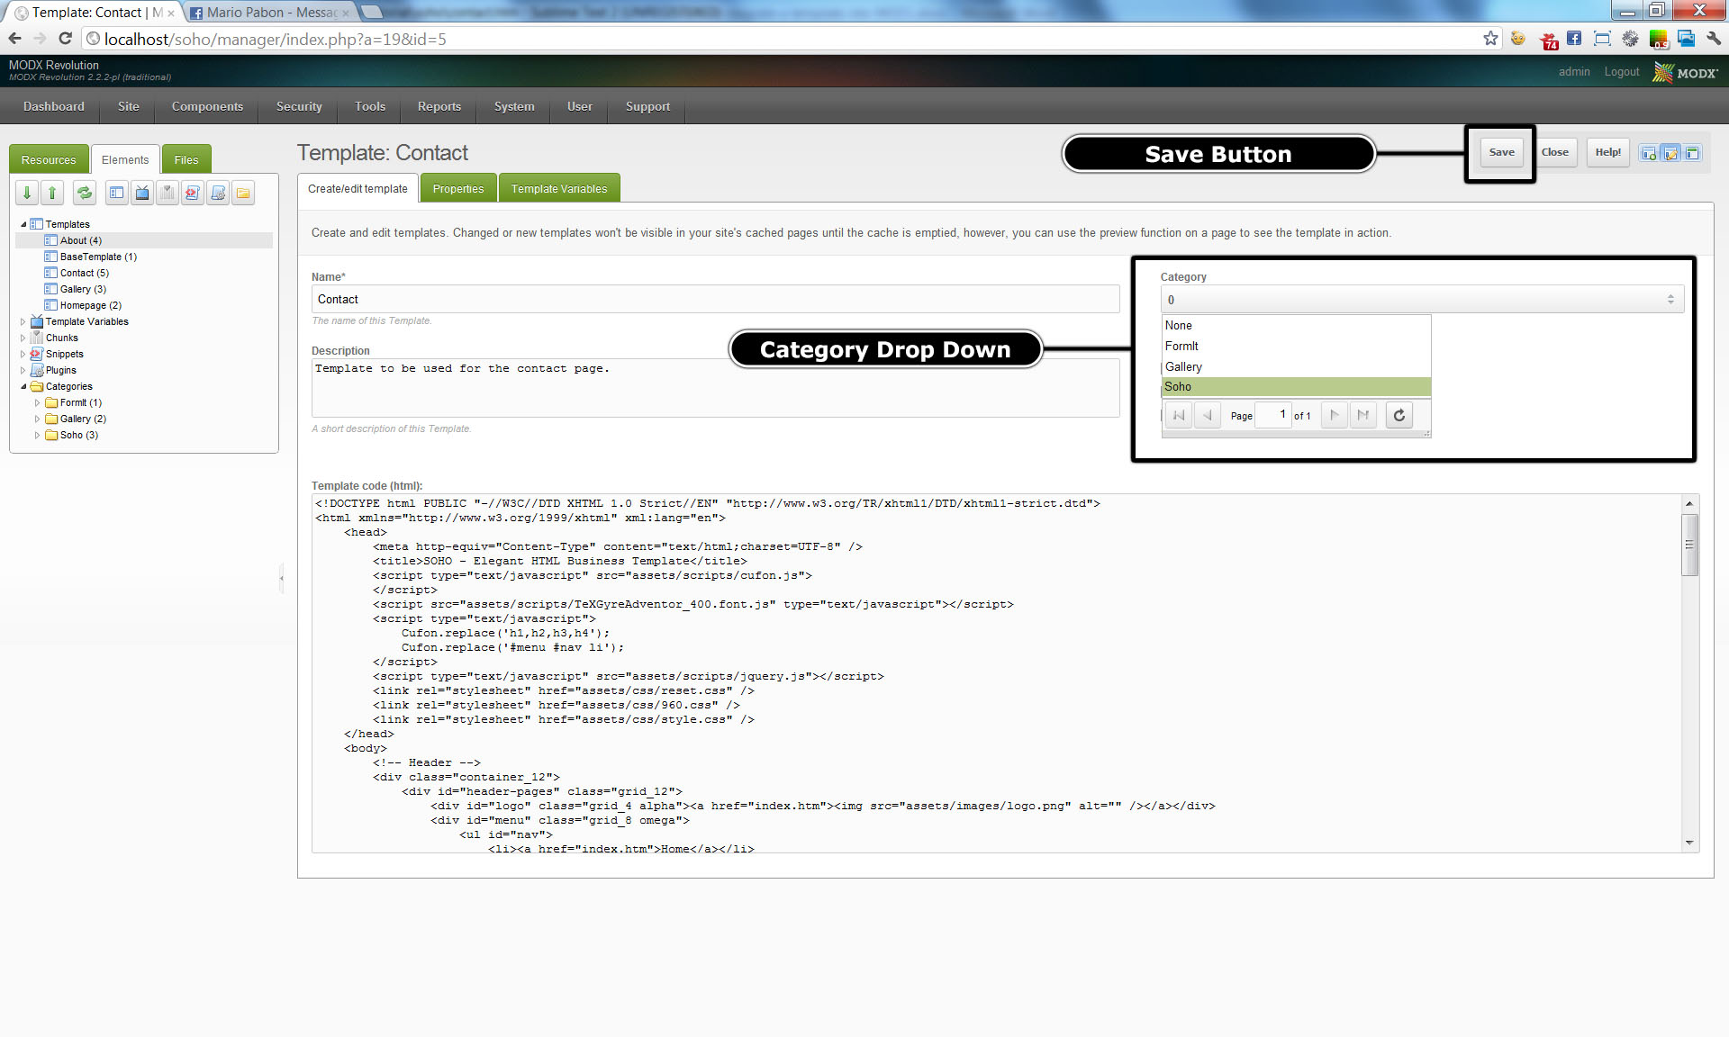This screenshot has width=1729, height=1037.
Task: Open the Properties tab
Action: 458,188
